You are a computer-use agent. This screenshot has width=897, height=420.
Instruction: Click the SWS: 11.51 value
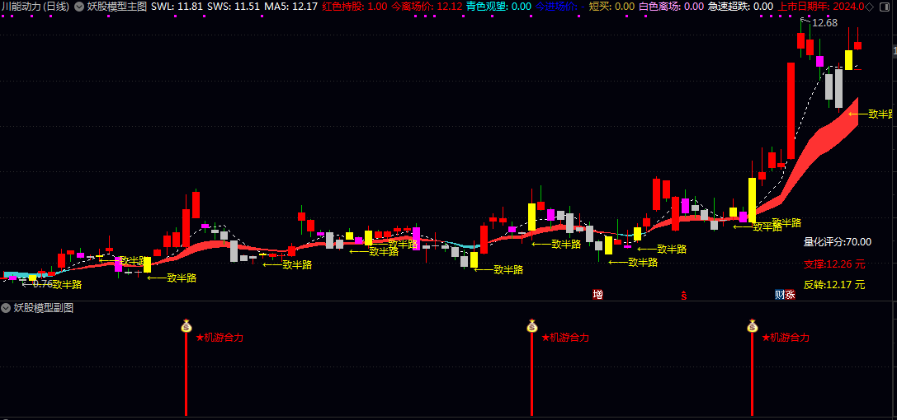(234, 7)
